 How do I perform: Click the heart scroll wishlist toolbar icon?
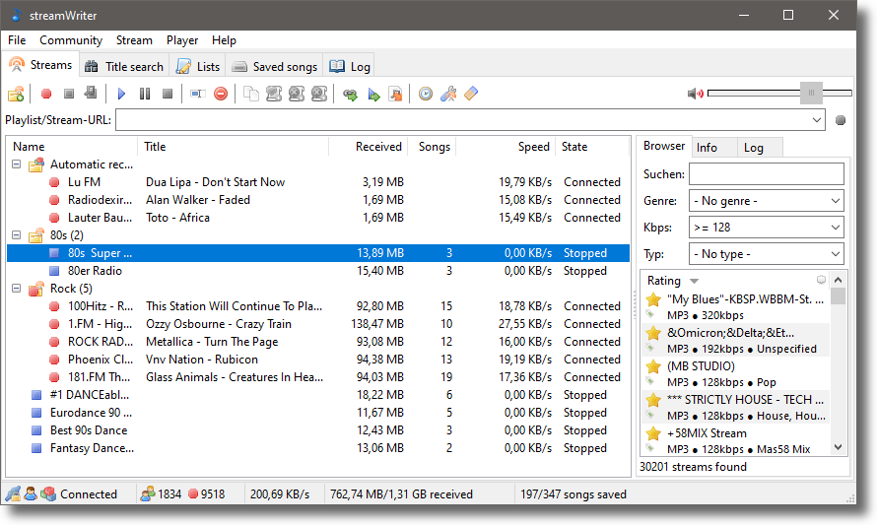(274, 94)
